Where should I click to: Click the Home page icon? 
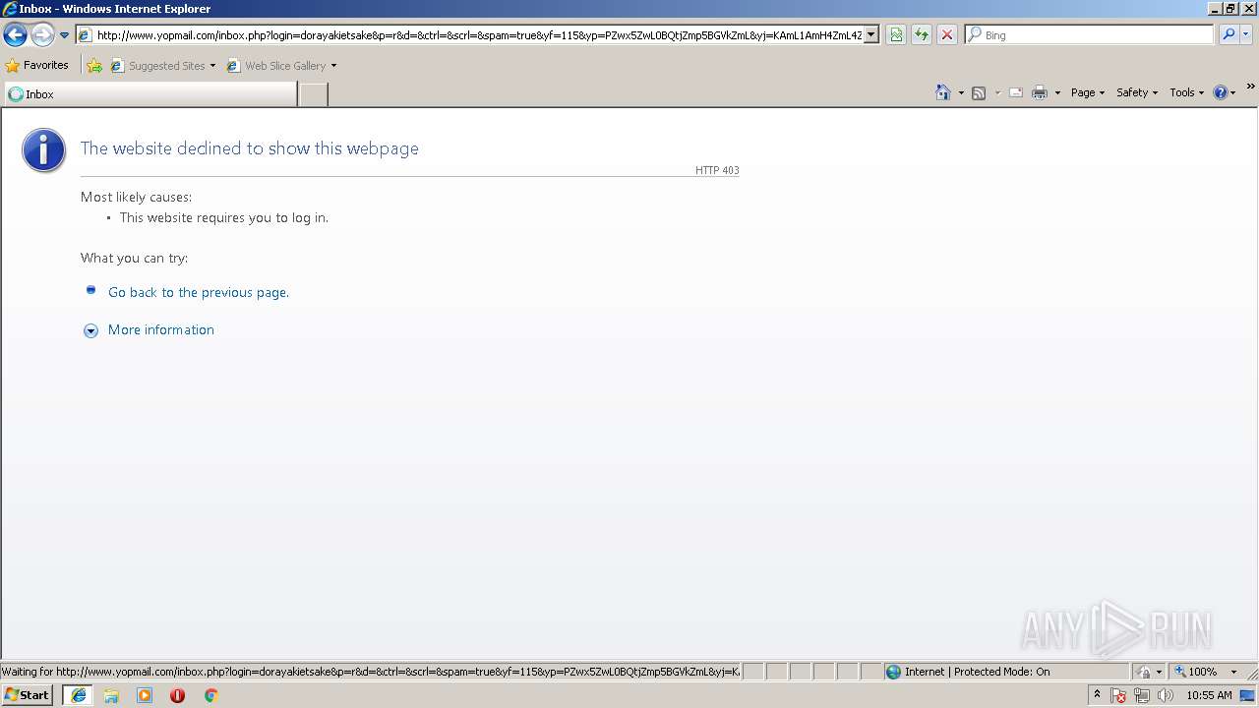tap(943, 92)
